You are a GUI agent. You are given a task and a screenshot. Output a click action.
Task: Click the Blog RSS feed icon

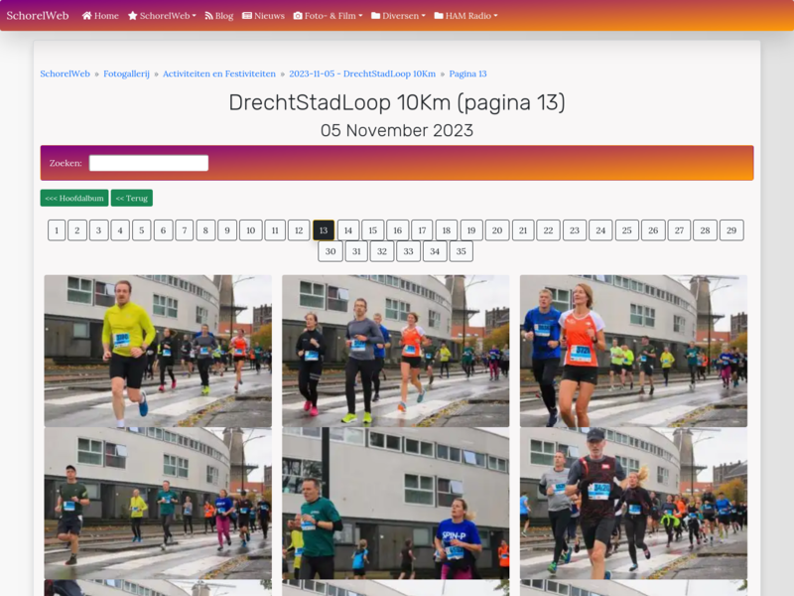coord(208,16)
